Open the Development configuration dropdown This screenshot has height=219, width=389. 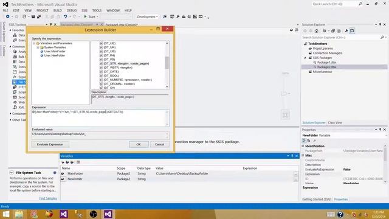[147, 17]
